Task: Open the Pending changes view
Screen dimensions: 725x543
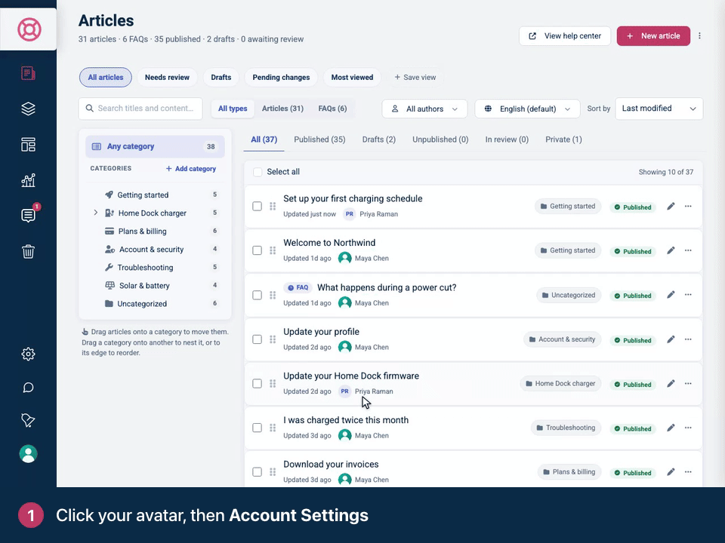Action: pyautogui.click(x=281, y=78)
